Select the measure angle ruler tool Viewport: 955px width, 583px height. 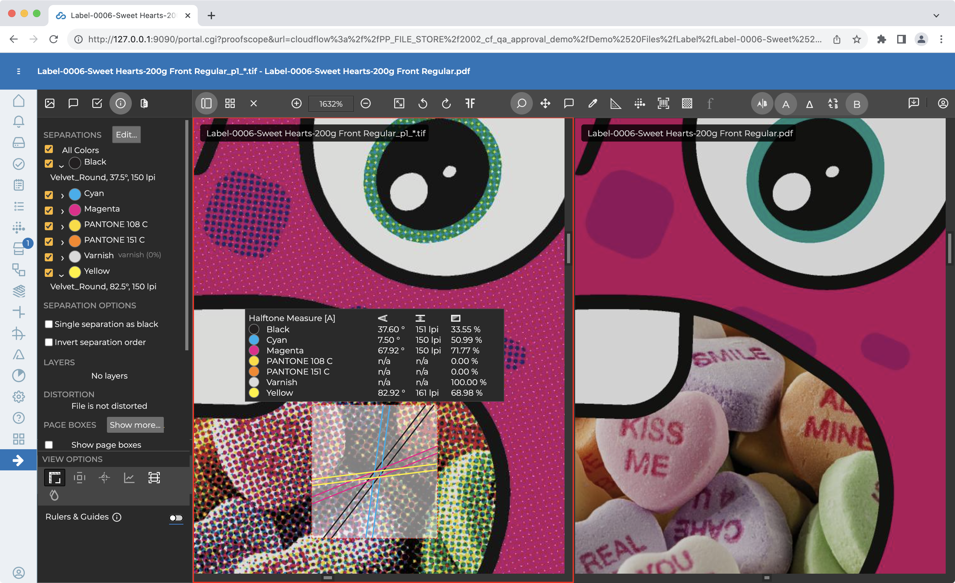pyautogui.click(x=616, y=104)
